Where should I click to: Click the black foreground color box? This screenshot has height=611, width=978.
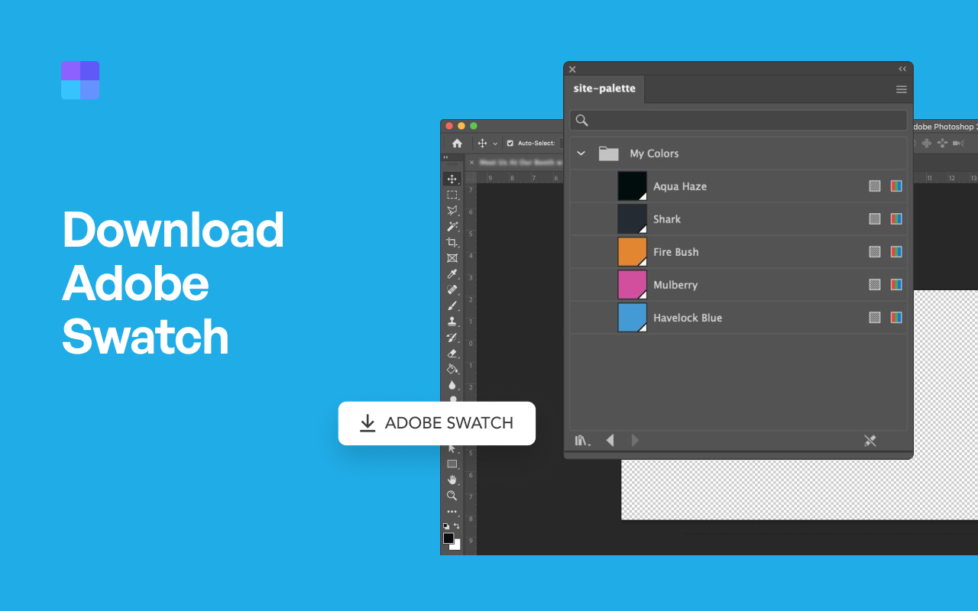click(449, 538)
